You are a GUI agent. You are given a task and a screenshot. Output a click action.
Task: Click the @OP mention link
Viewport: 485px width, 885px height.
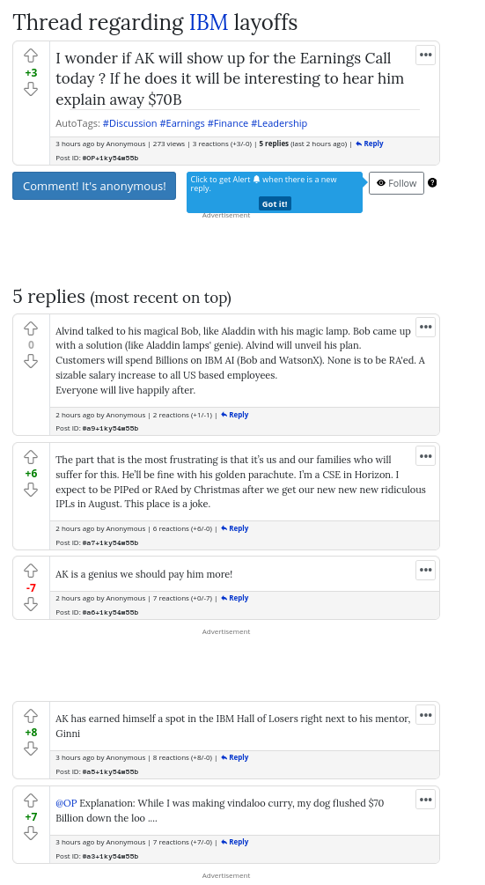pos(66,802)
